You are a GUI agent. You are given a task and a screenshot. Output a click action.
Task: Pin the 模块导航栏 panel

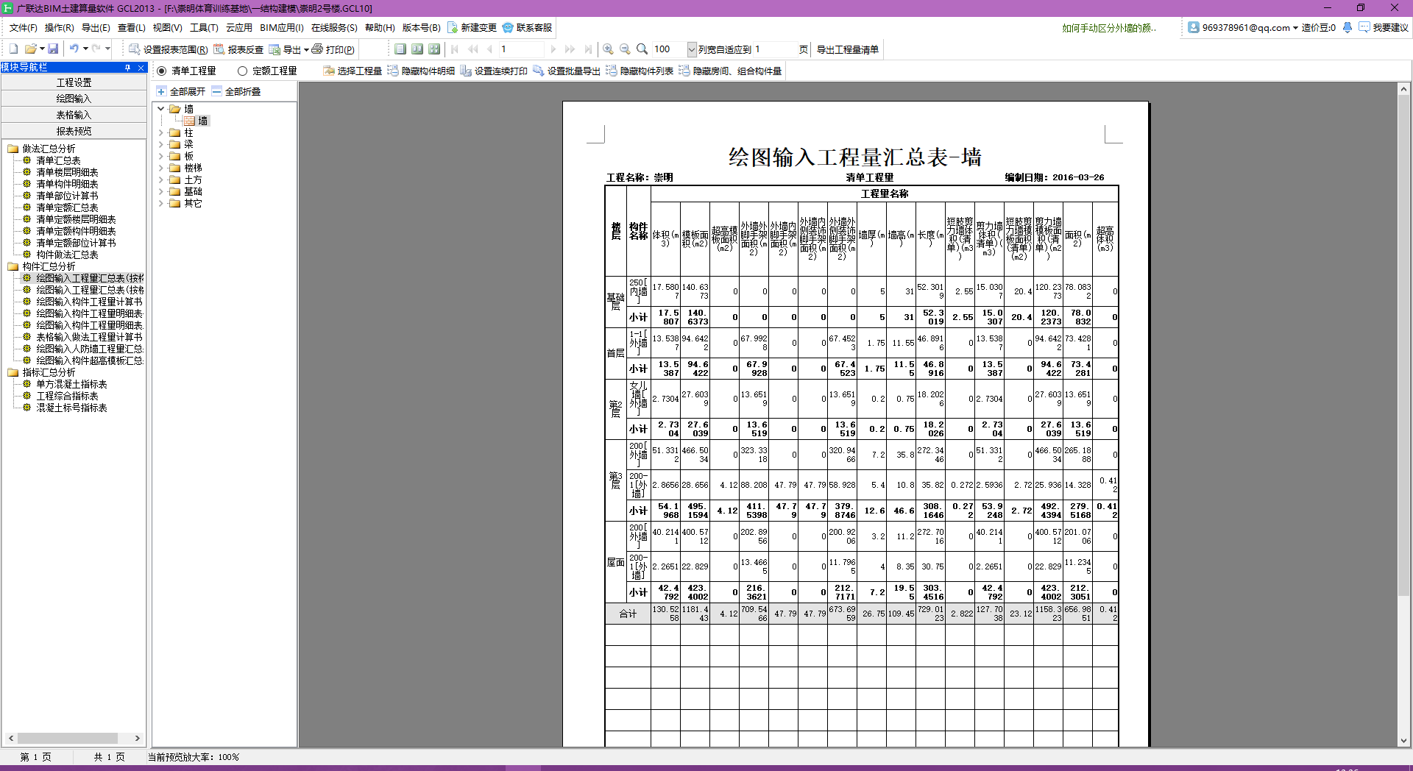[127, 68]
